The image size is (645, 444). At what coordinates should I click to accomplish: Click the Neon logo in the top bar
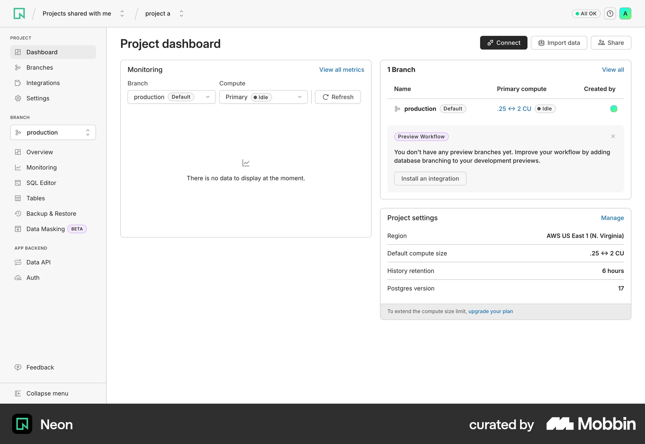19,13
